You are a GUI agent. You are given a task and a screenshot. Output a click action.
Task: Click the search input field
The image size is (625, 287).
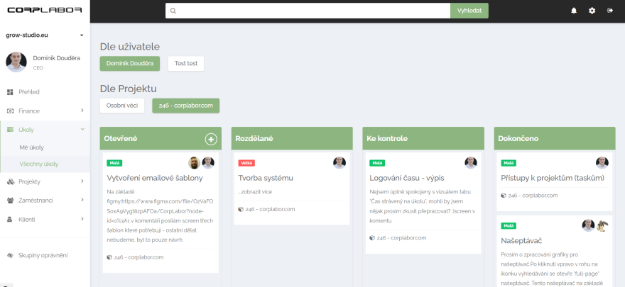[308, 11]
